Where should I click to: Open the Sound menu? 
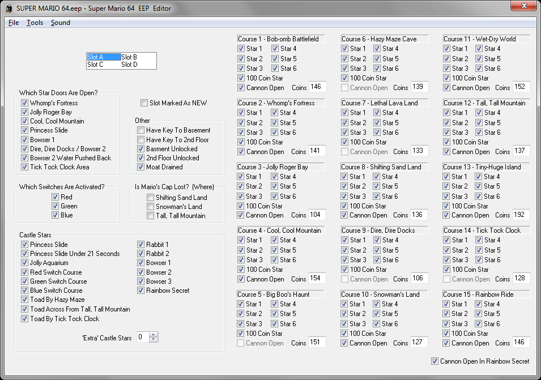pyautogui.click(x=61, y=23)
